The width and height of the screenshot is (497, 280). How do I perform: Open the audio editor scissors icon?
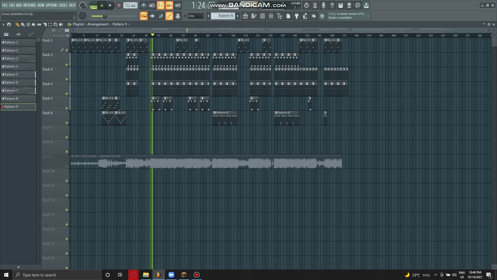(315, 5)
